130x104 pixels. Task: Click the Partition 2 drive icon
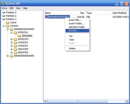(4, 16)
